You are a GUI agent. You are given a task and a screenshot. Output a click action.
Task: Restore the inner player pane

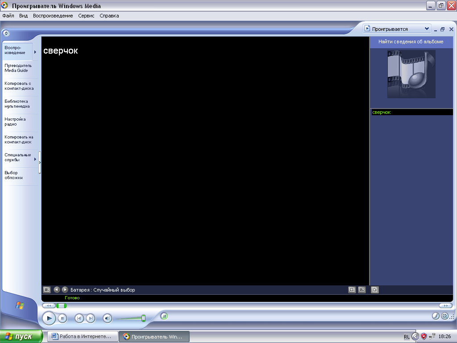click(442, 29)
